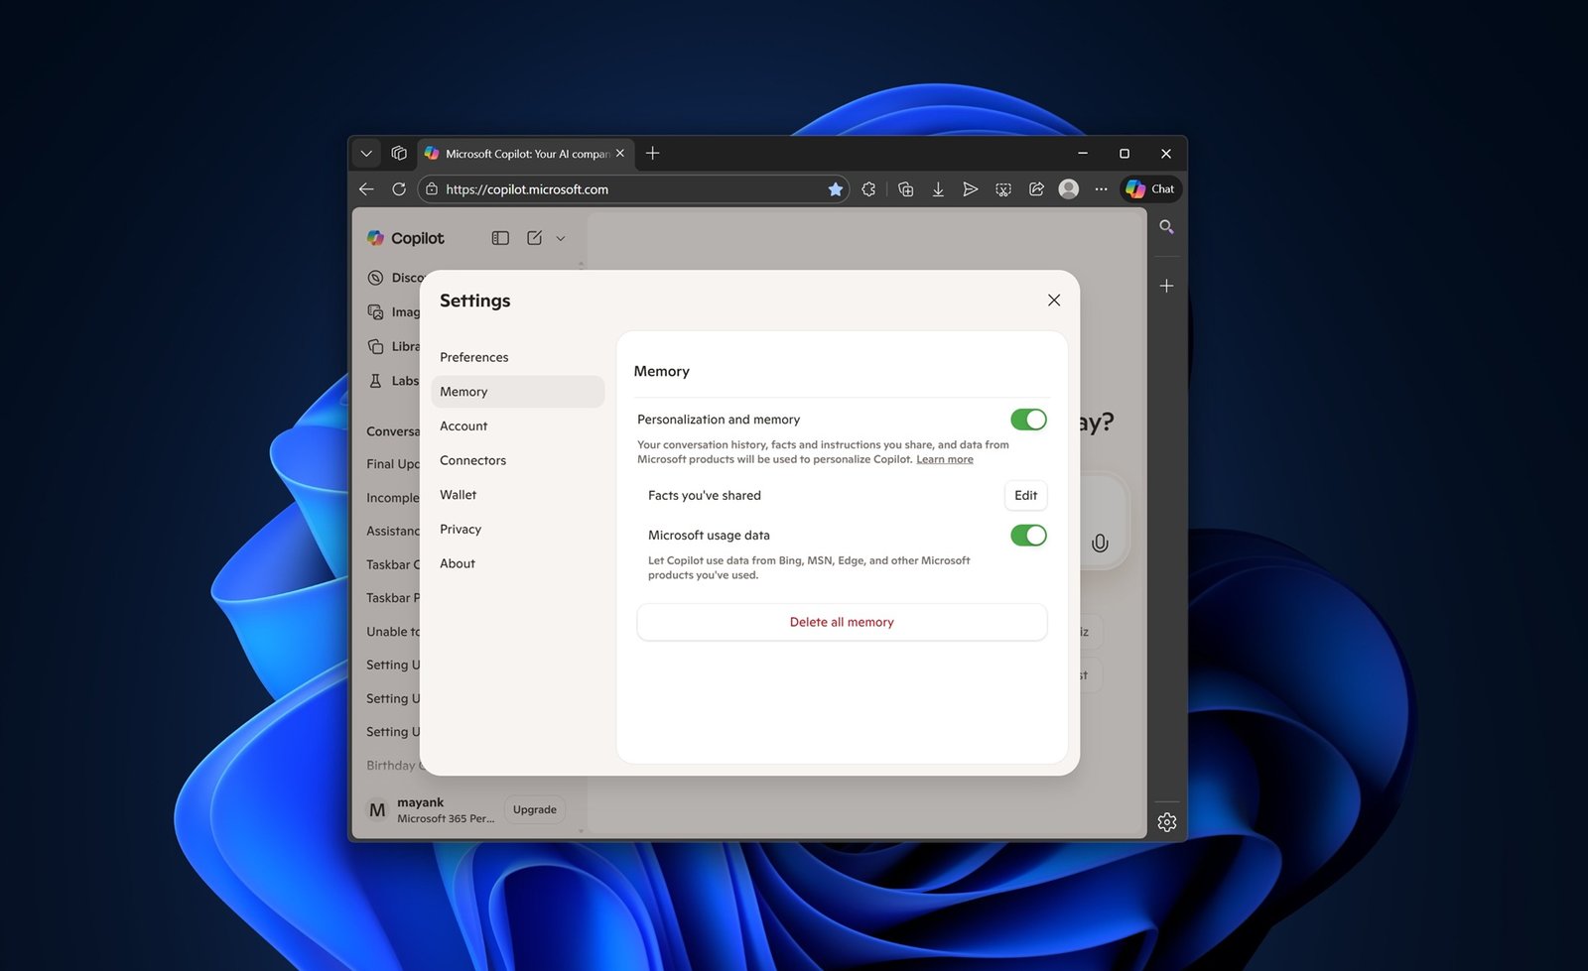Expand the dropdown chevron beside new chat
Viewport: 1588px width, 971px height.
click(x=561, y=238)
